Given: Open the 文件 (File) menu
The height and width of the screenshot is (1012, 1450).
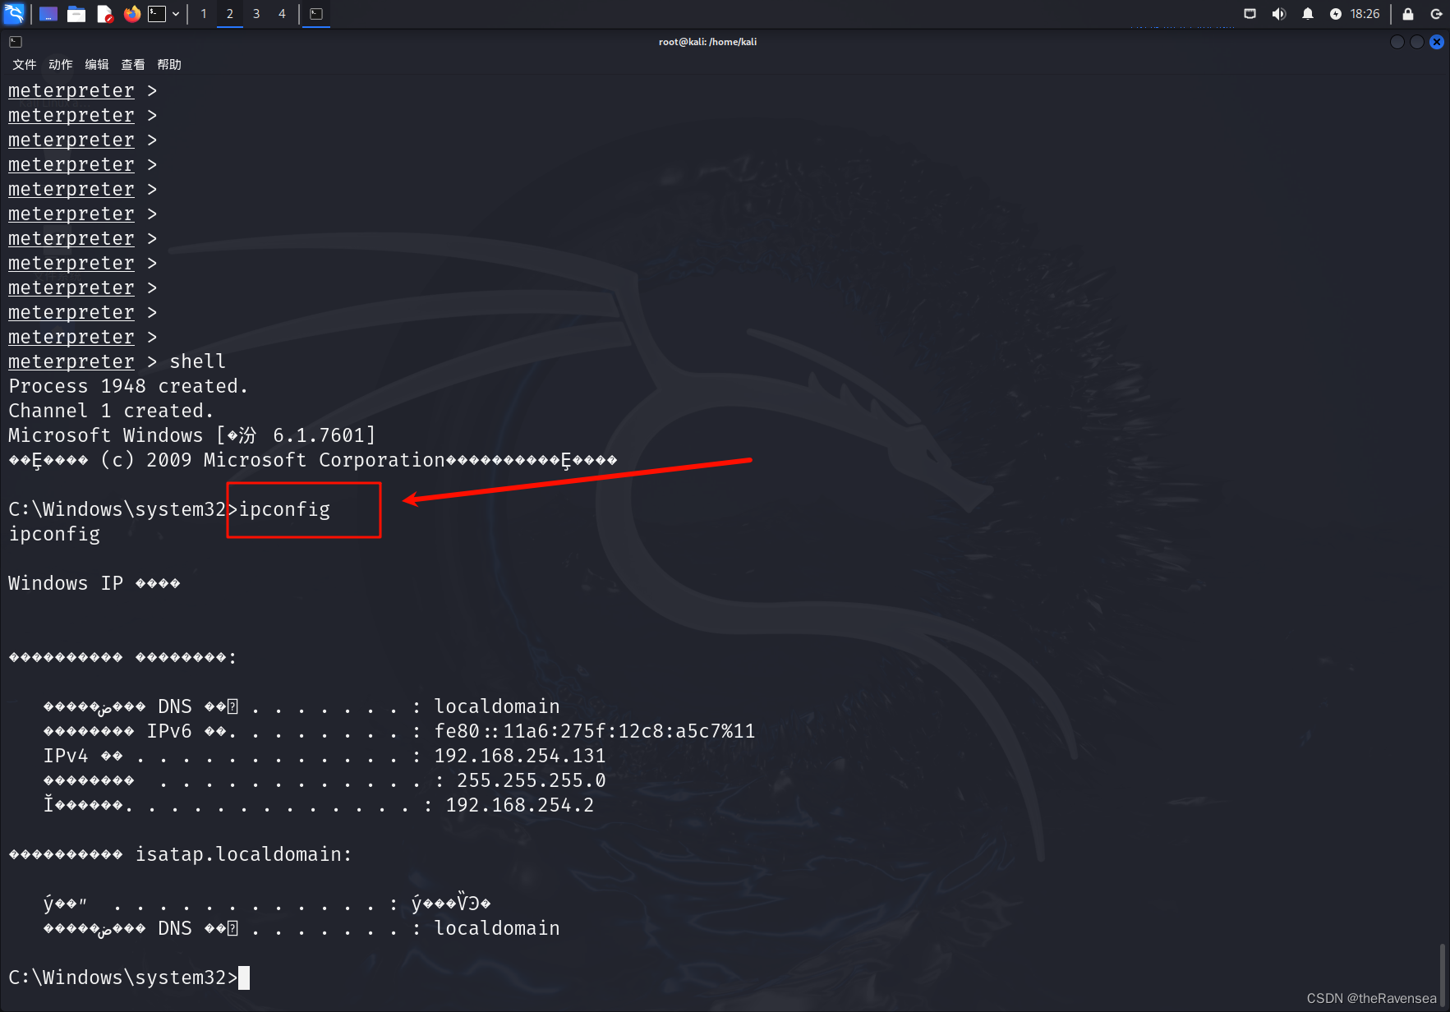Looking at the screenshot, I should (x=24, y=65).
